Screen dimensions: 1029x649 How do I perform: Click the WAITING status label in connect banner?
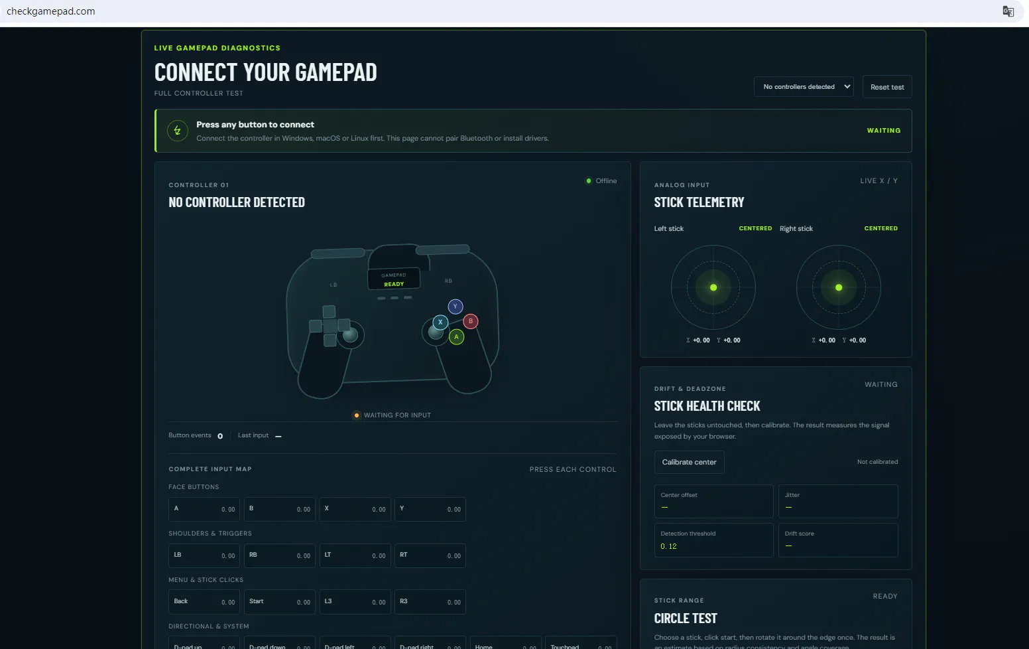(884, 131)
